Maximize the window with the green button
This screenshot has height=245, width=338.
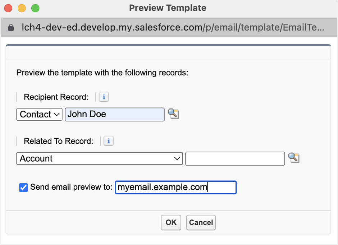[x=35, y=8]
